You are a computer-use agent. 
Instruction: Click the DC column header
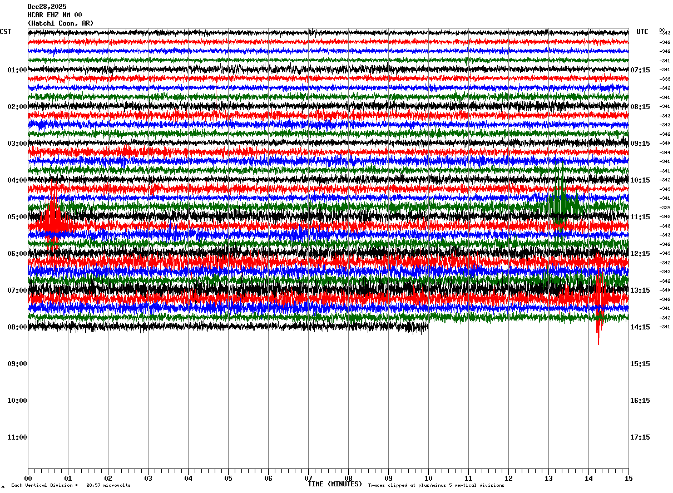pyautogui.click(x=662, y=30)
